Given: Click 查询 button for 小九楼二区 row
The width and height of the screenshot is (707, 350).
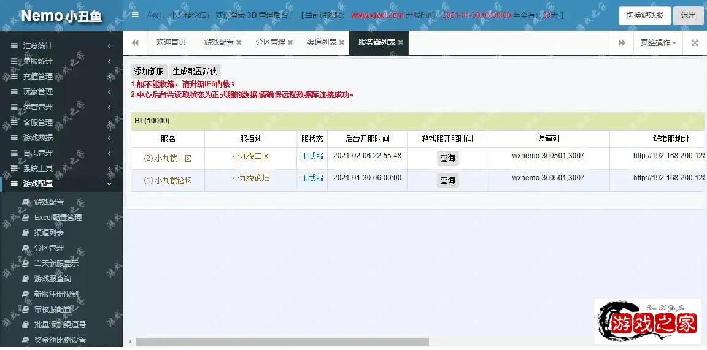Looking at the screenshot, I should tap(447, 158).
